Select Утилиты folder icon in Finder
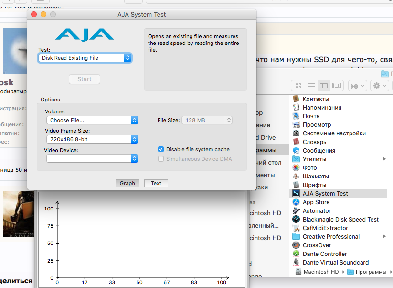Screen dimensions: 393x288 pos(296,159)
